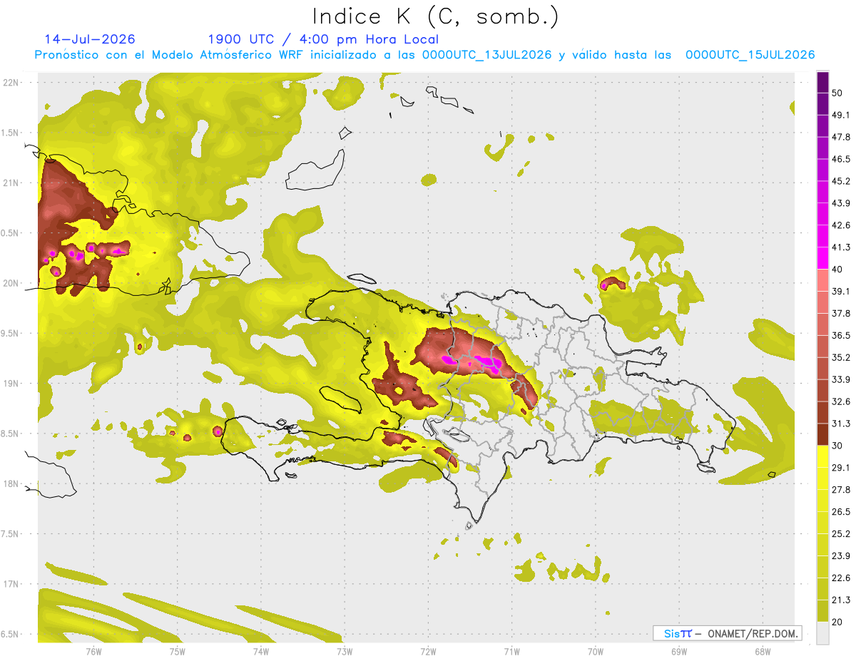856x661 pixels.
Task: Click the colorbar label "42.6"
Action: [x=841, y=225]
